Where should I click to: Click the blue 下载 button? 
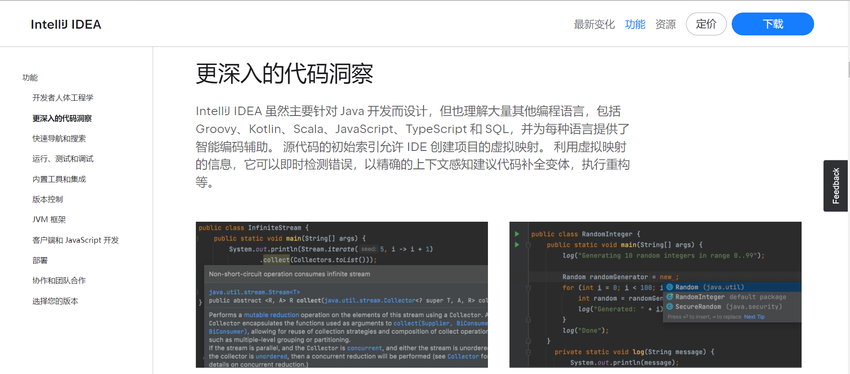772,24
